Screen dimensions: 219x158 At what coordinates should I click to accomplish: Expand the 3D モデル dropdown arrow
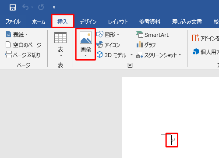tap(131, 55)
